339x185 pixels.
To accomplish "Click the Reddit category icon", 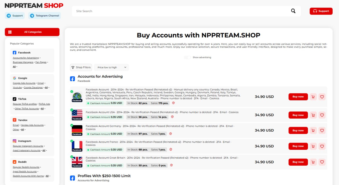I will [15, 162].
